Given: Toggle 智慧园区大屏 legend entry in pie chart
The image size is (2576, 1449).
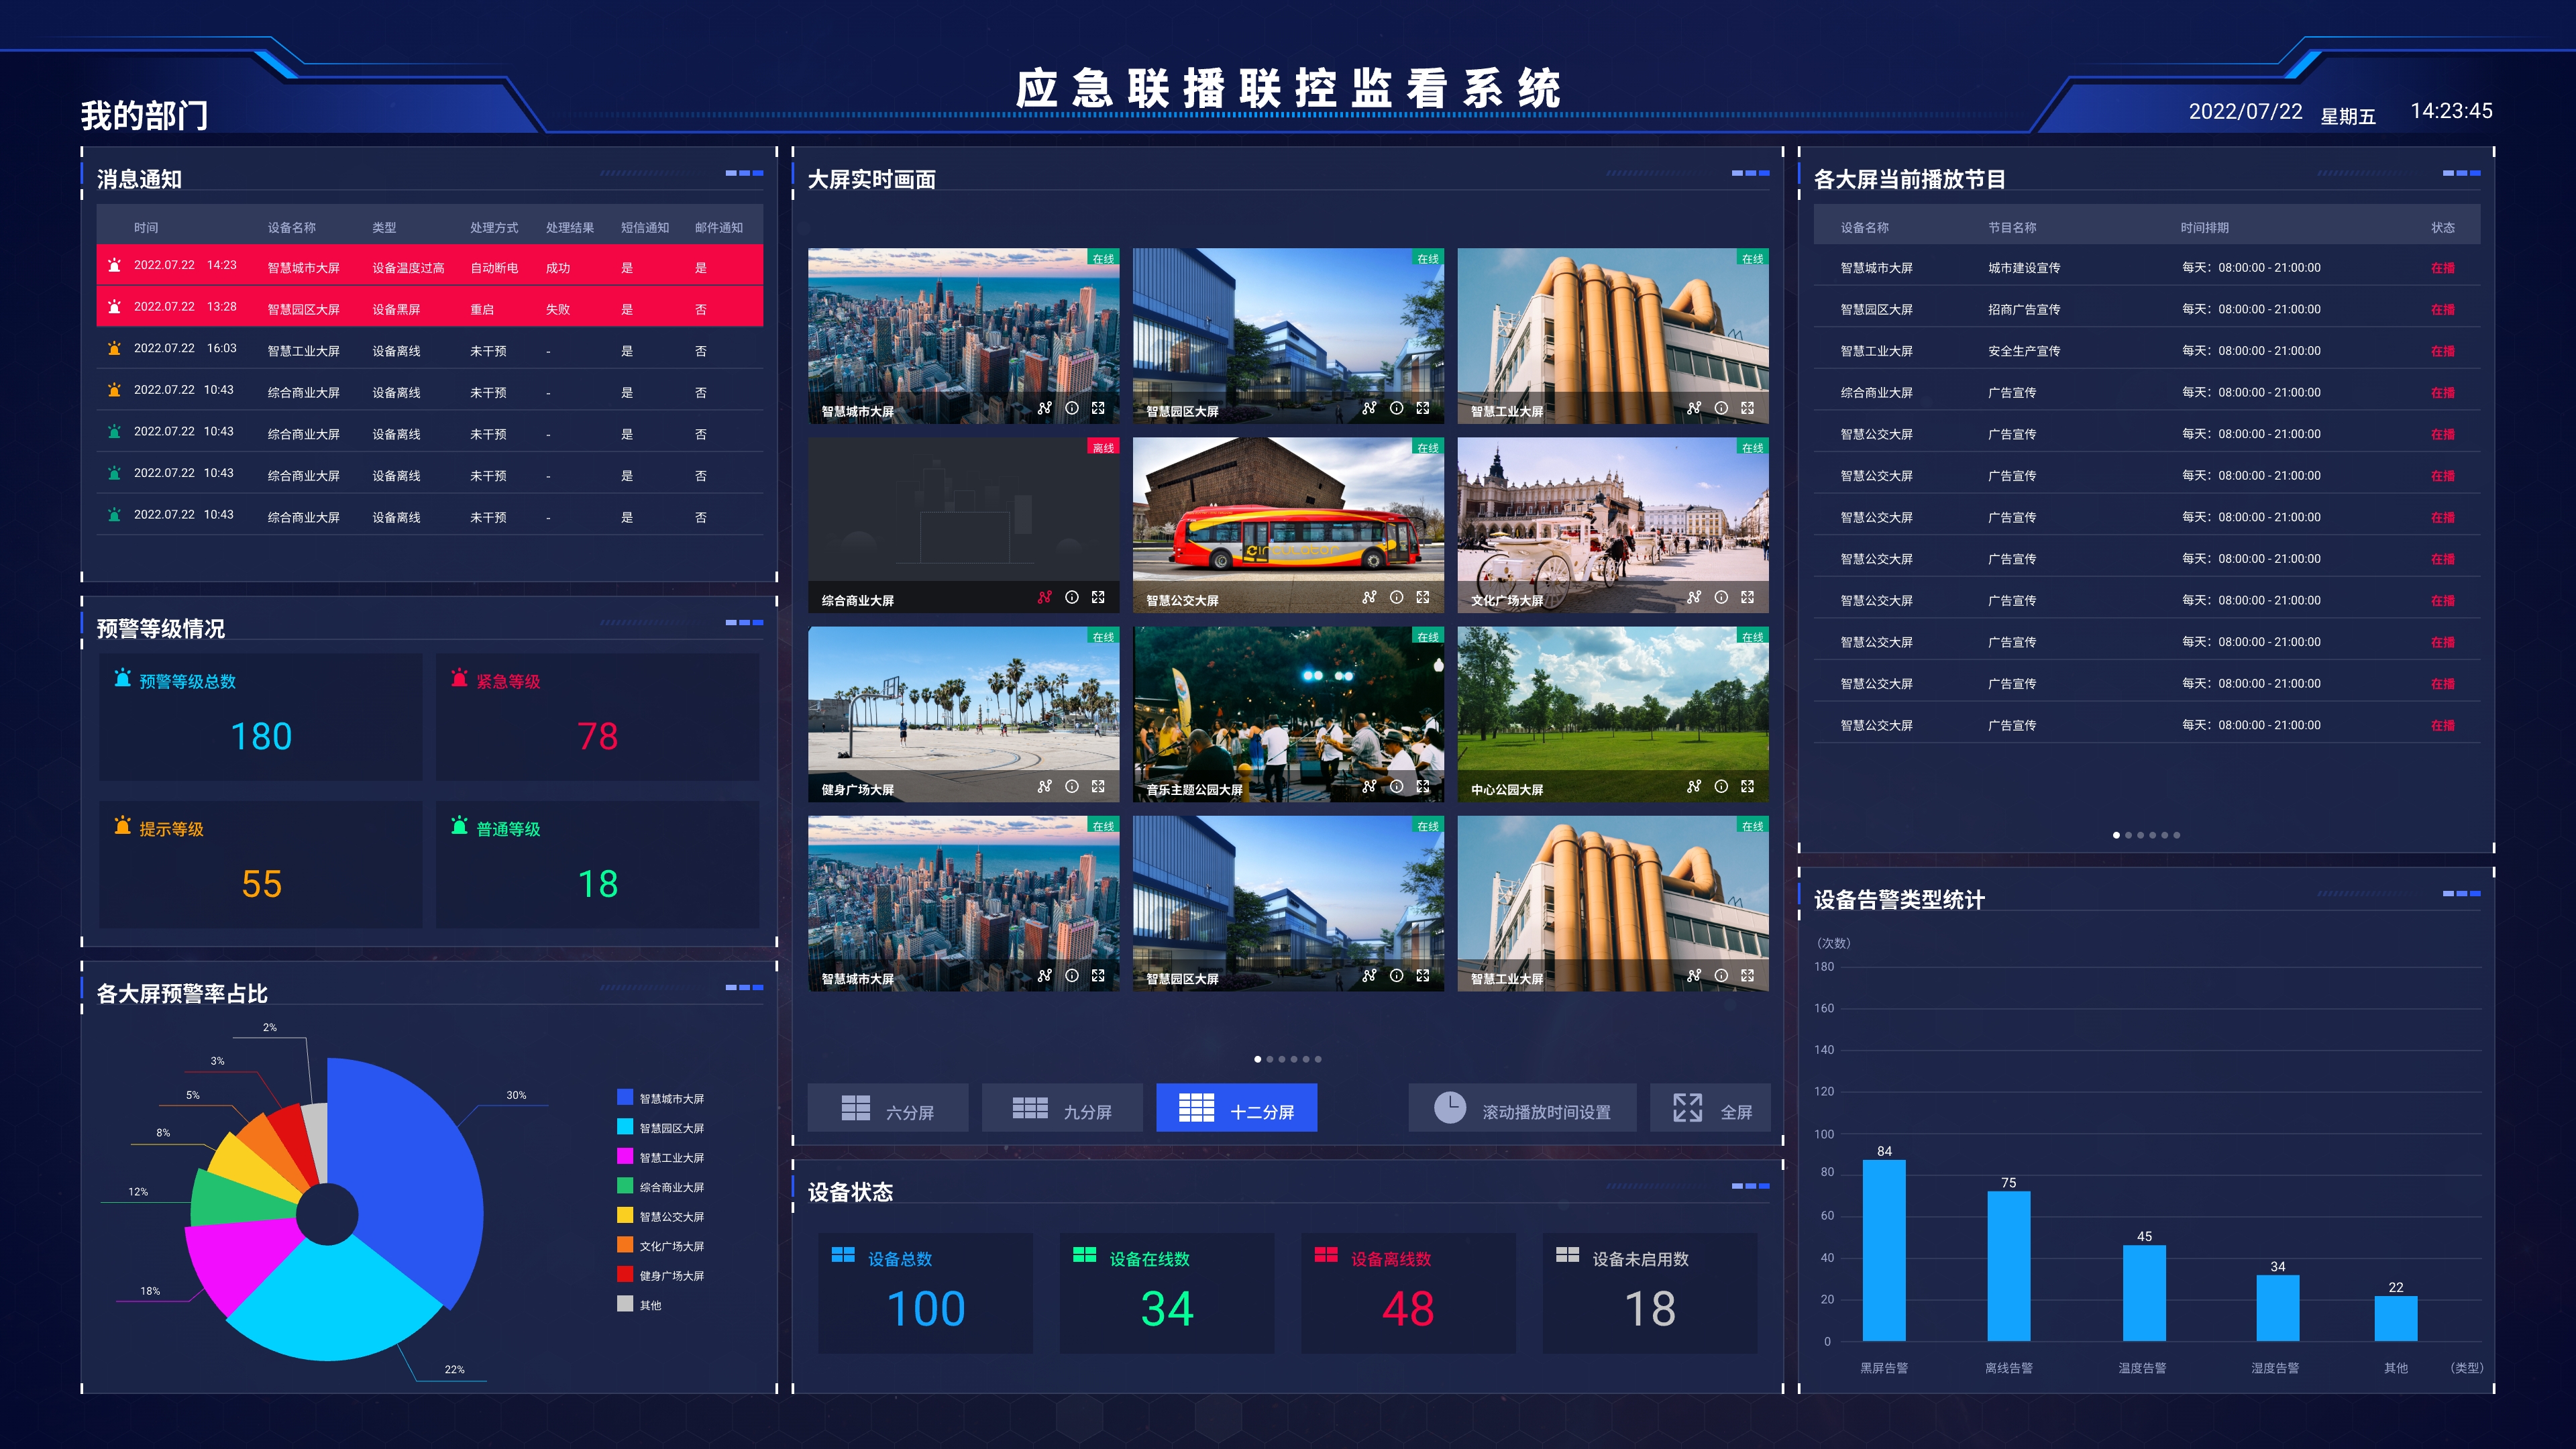Looking at the screenshot, I should (661, 1128).
